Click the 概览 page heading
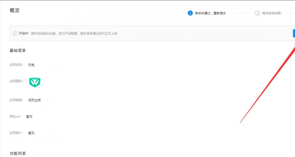 15,11
